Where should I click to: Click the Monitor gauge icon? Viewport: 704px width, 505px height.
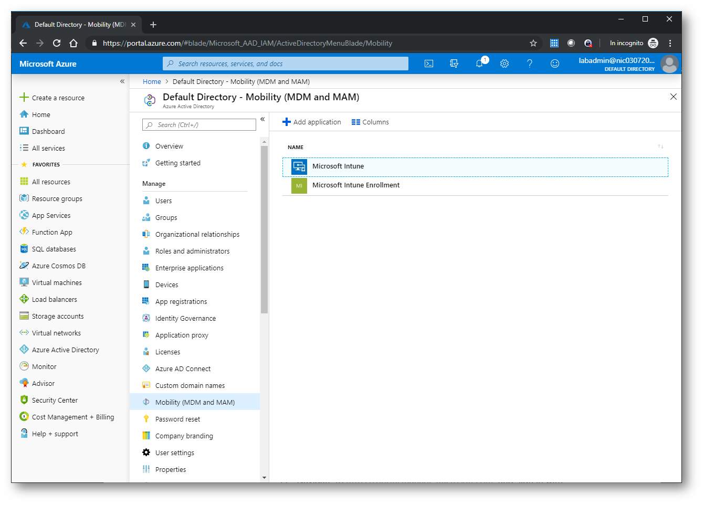click(x=24, y=366)
